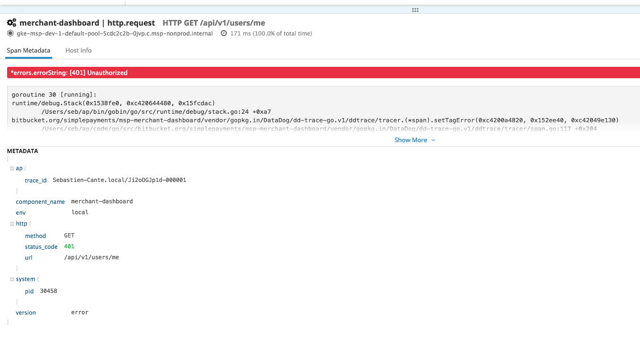640x346 pixels.
Task: Click the trace_id key
Action: point(36,181)
